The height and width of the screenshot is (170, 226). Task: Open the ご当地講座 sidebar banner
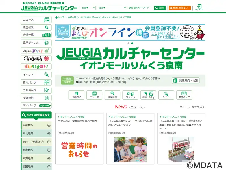[x=36, y=59]
